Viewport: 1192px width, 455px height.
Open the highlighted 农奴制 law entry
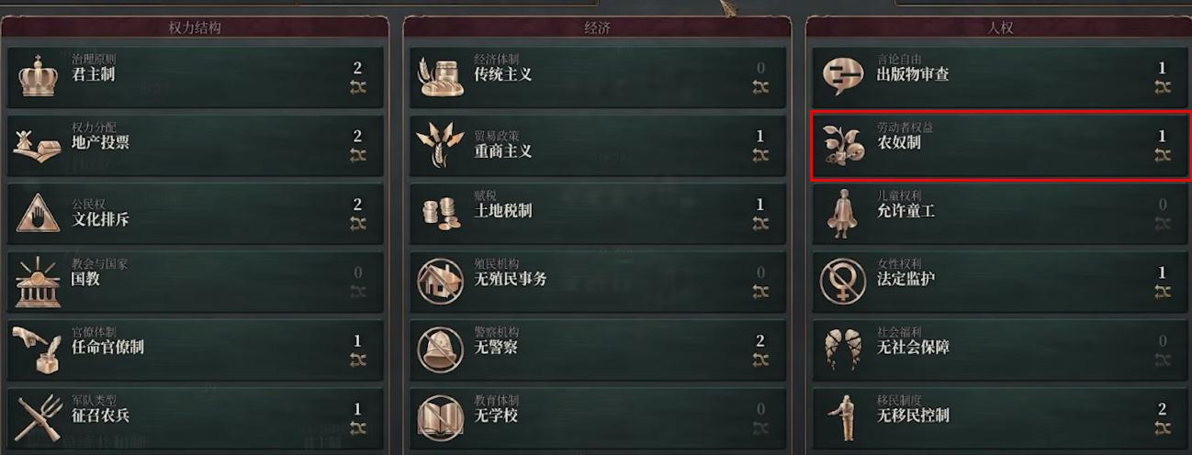click(1000, 145)
